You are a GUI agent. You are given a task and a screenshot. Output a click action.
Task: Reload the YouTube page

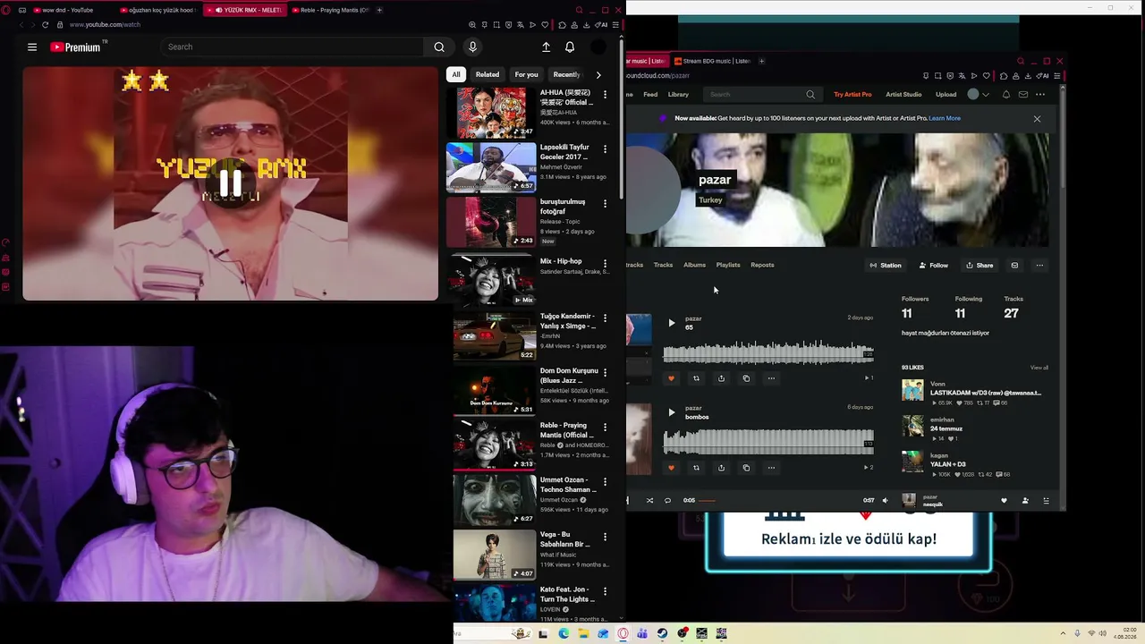(46, 25)
